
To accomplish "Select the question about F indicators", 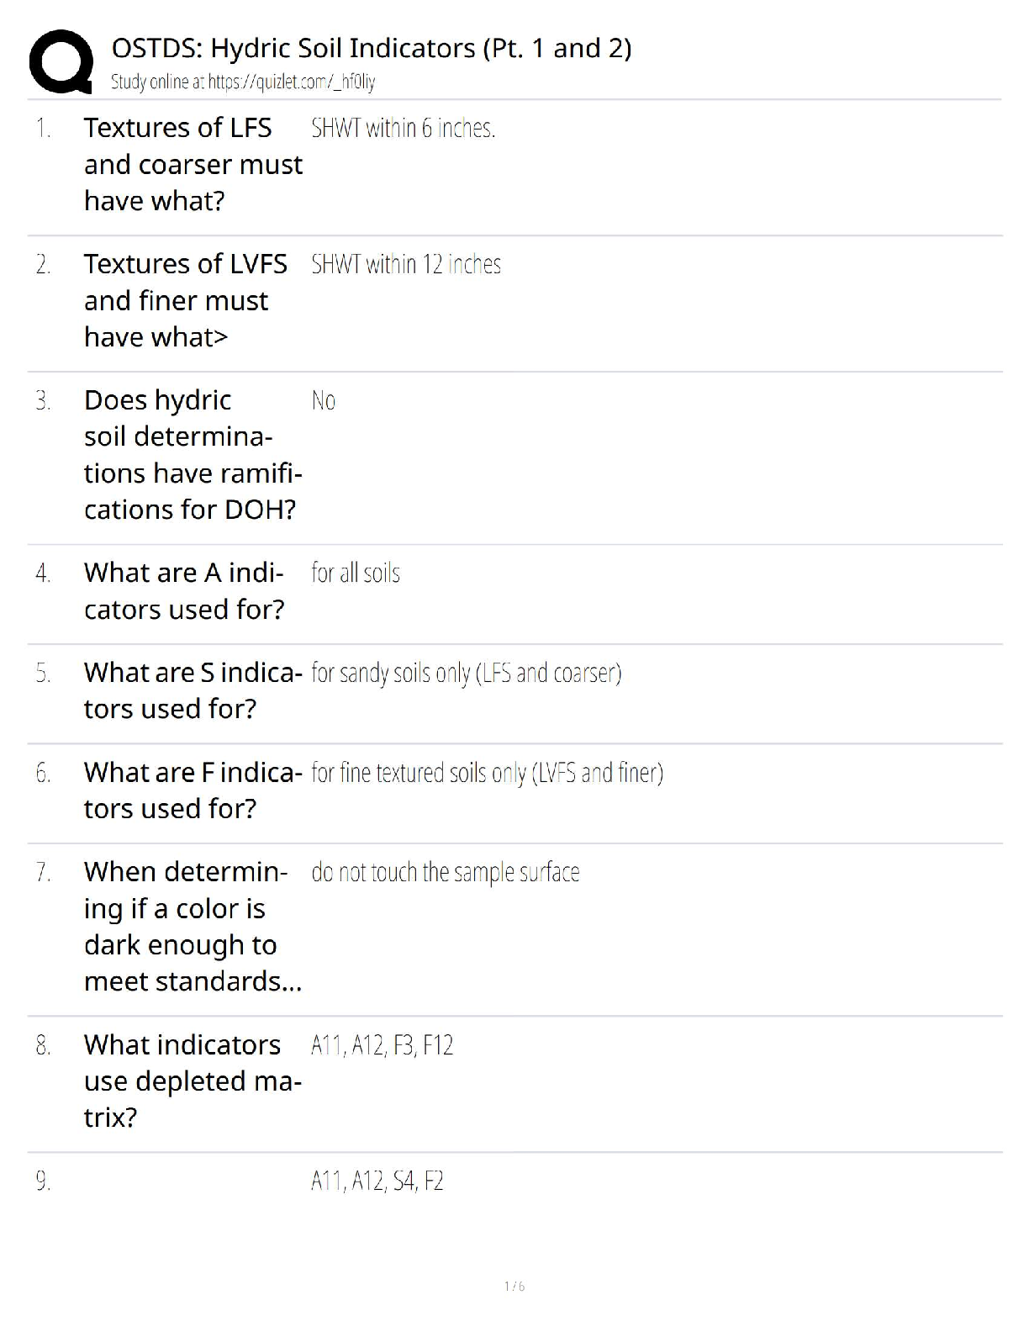I will coord(193,790).
